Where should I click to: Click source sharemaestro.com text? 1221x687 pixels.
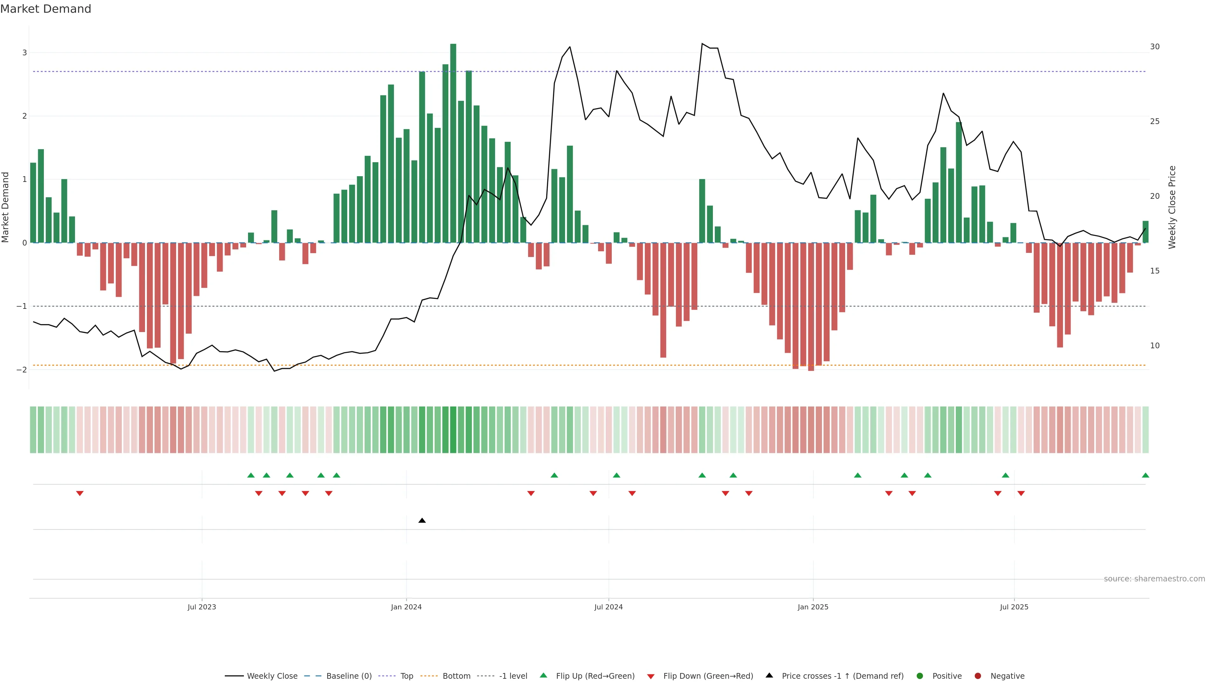coord(1154,579)
